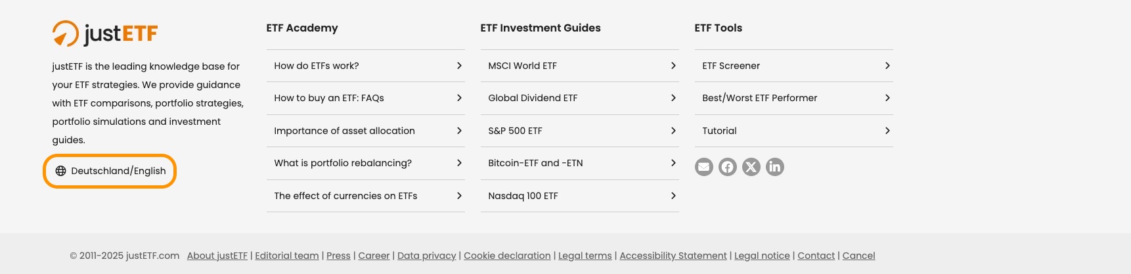The image size is (1131, 274).
Task: Click the justETF logo
Action: 105,33
